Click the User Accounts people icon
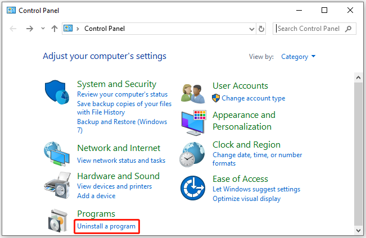Viewport: 366px width, 238px height. click(193, 94)
